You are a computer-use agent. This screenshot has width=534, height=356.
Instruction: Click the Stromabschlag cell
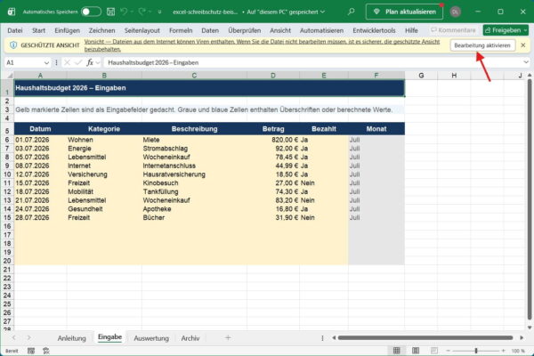[x=194, y=149]
